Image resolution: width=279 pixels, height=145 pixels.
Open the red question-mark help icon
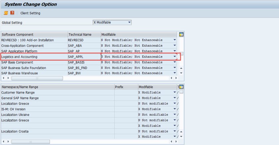[x=12, y=13]
